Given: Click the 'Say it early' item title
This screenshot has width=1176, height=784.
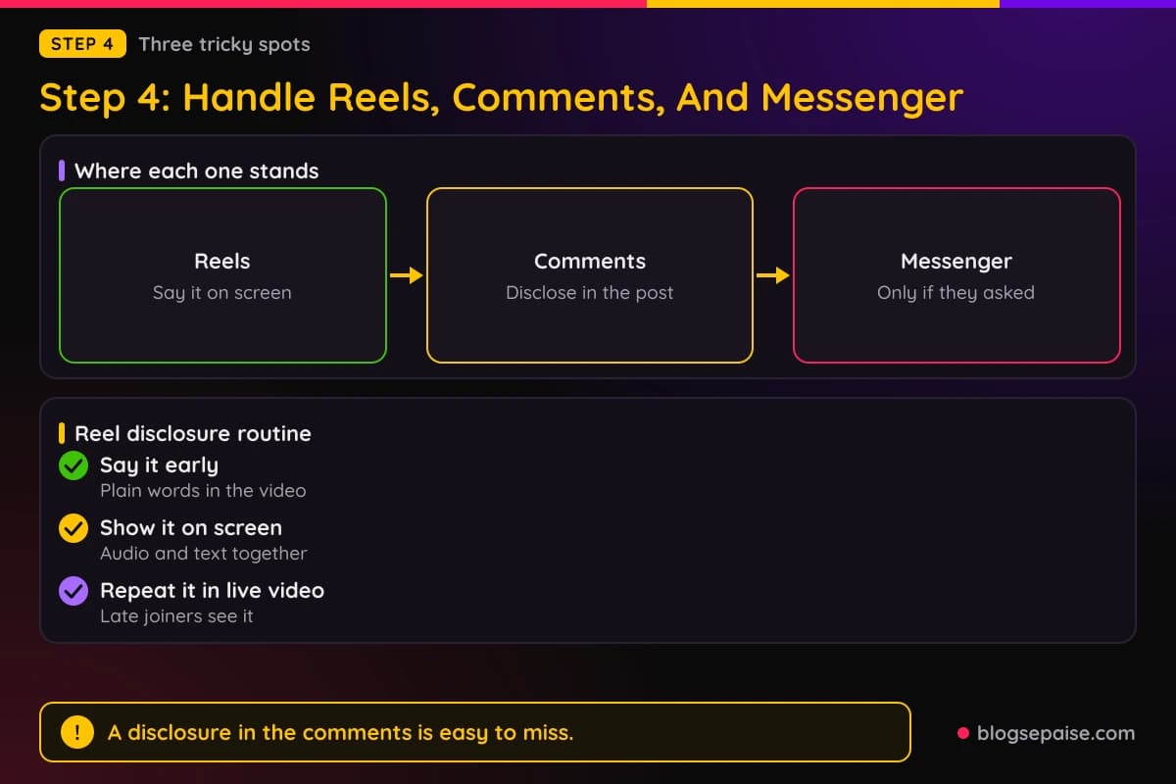Looking at the screenshot, I should tap(159, 465).
